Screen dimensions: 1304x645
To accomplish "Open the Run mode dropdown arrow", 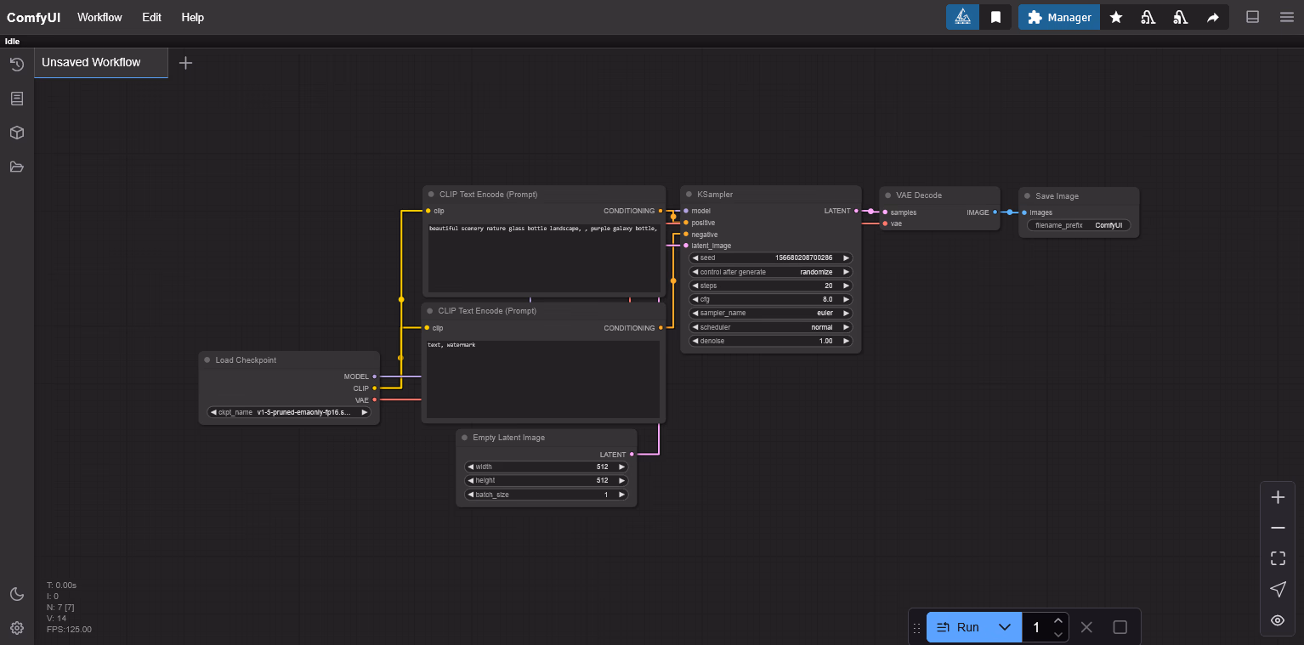I will coord(1005,627).
